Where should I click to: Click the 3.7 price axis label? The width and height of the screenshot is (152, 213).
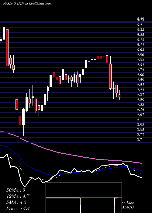[140, 139]
